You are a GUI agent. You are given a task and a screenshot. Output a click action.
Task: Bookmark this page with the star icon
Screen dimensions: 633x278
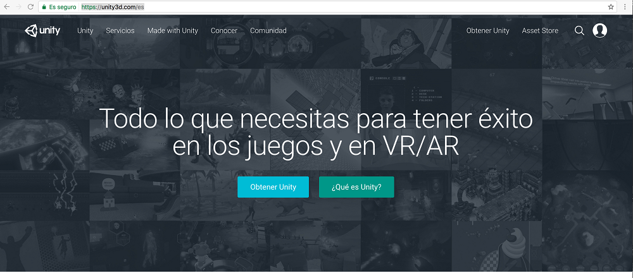coord(611,7)
